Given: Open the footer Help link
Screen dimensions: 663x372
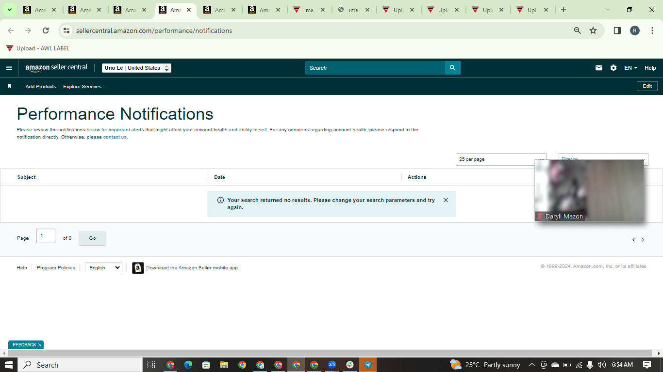Looking at the screenshot, I should click(x=22, y=268).
